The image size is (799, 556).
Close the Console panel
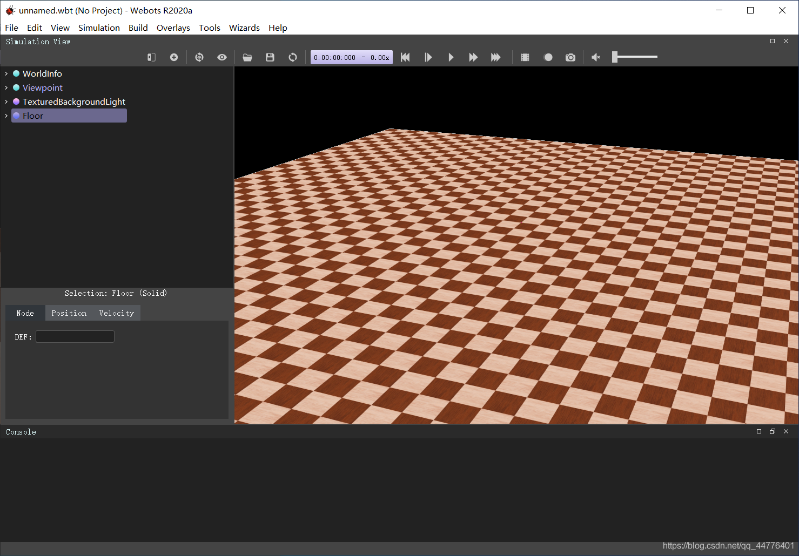pos(786,431)
